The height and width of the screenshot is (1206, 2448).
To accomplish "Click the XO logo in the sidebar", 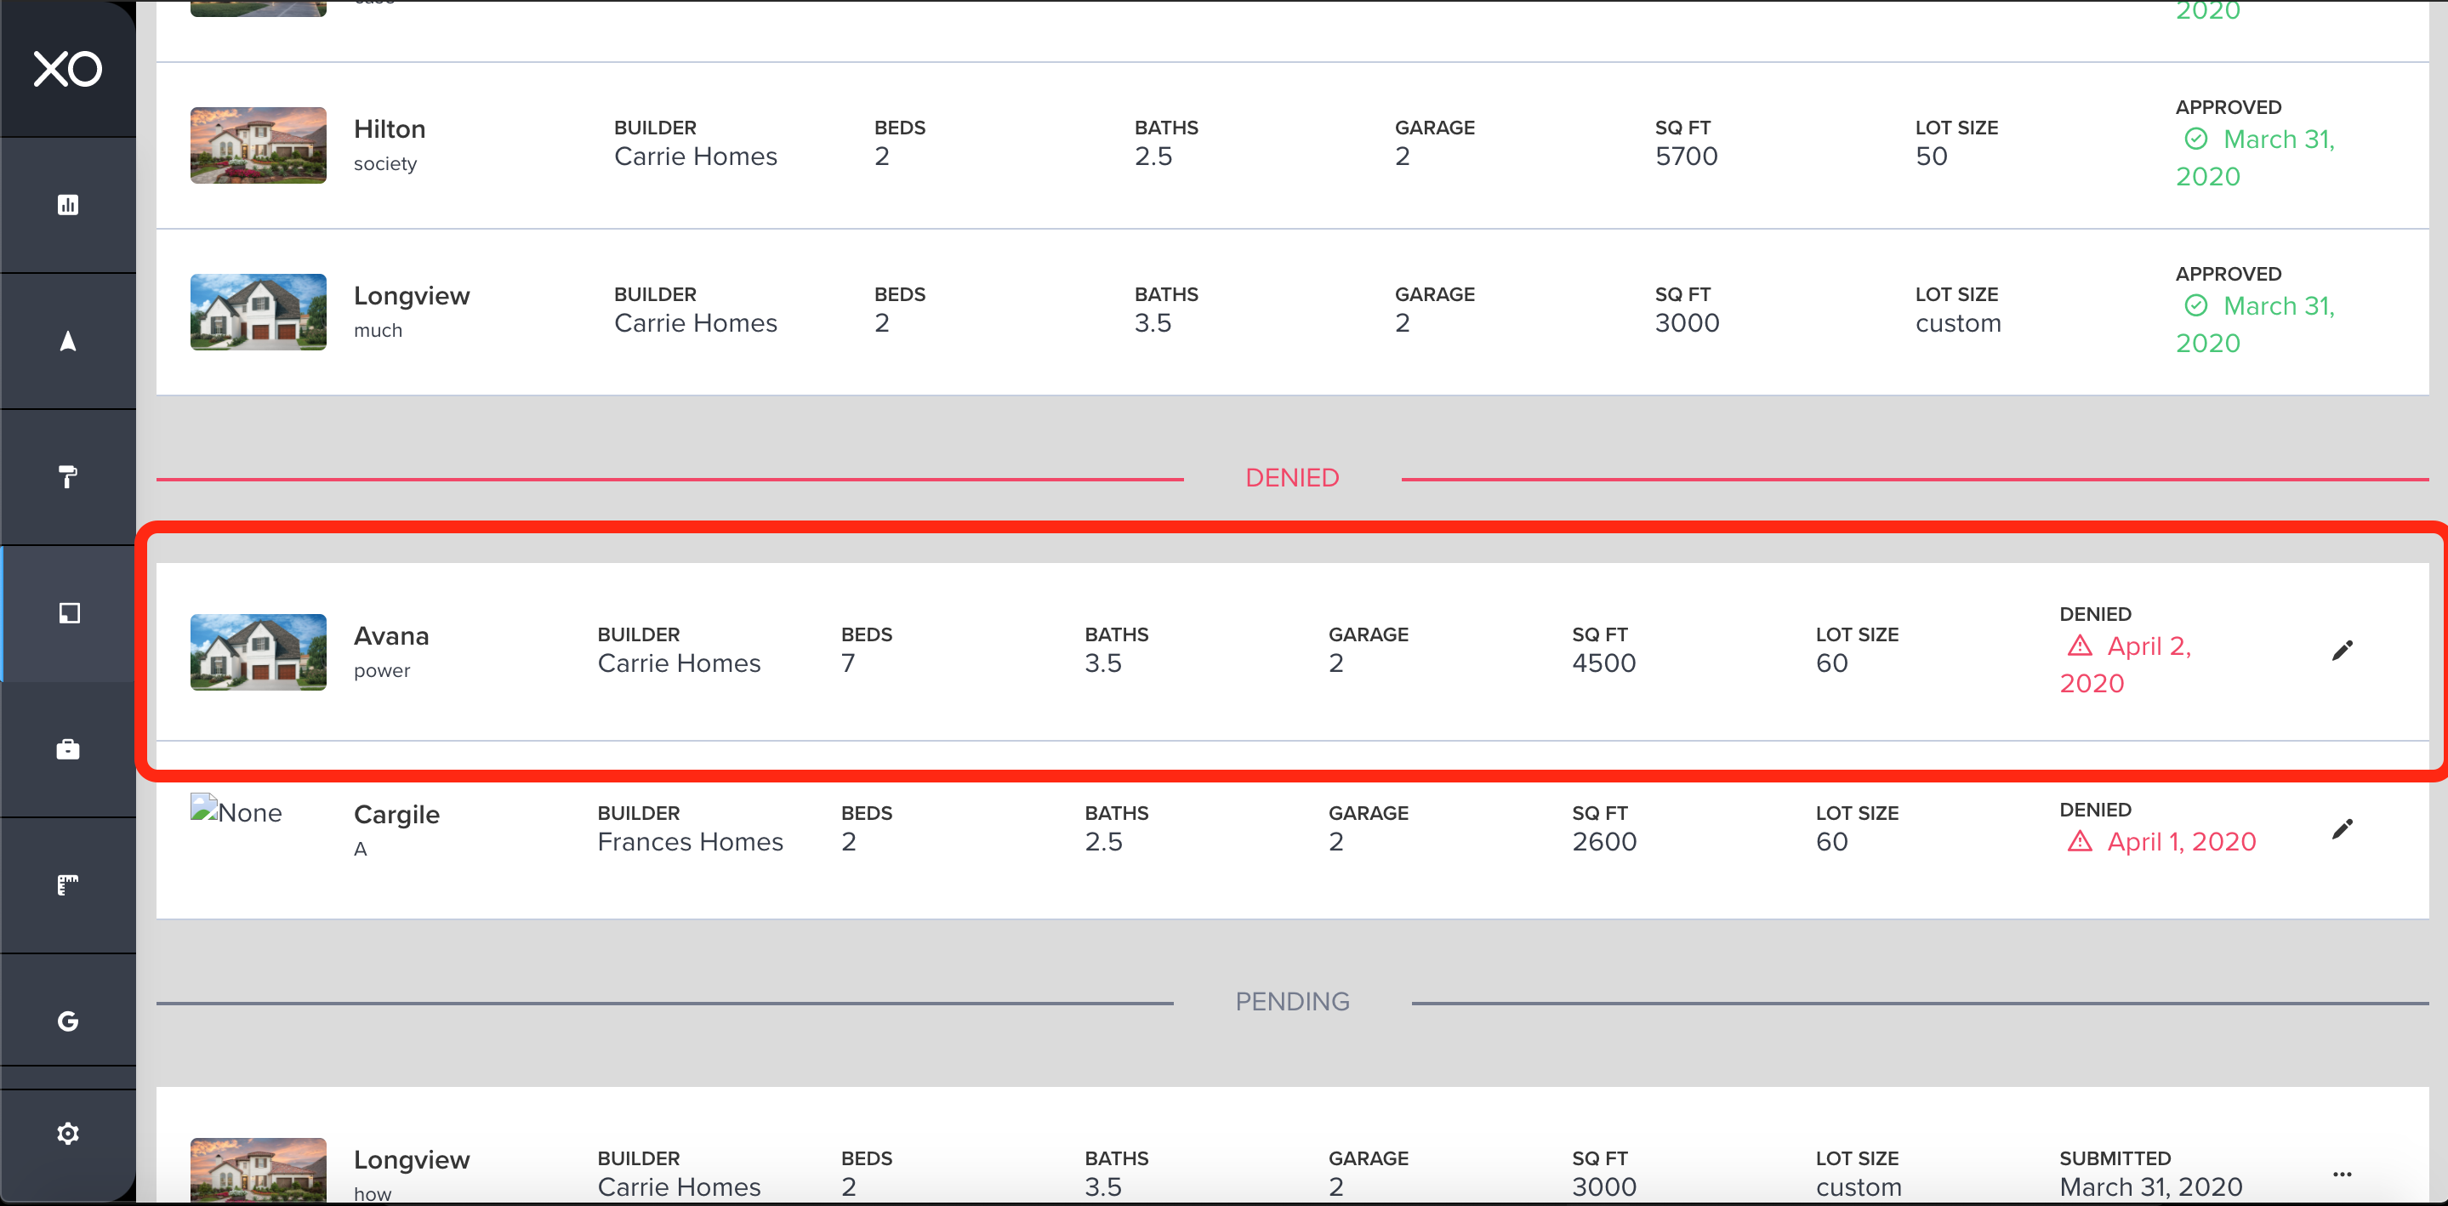I will click(67, 70).
